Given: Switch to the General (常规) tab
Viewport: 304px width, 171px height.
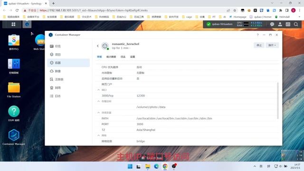Looking at the screenshot, I should [x=99, y=57].
